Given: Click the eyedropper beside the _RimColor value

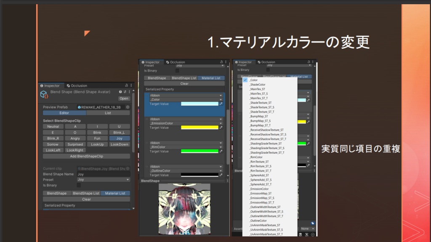Looking at the screenshot, I should point(221,150).
